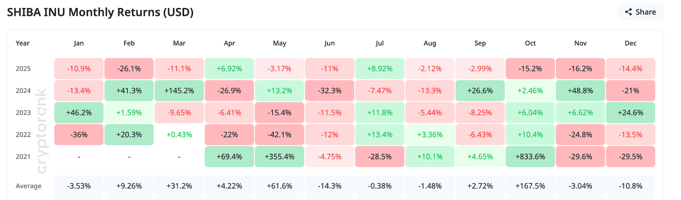Select the Jan column header
681x200 pixels.
79,43
